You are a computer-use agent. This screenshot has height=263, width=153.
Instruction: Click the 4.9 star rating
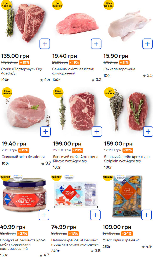[147, 247]
